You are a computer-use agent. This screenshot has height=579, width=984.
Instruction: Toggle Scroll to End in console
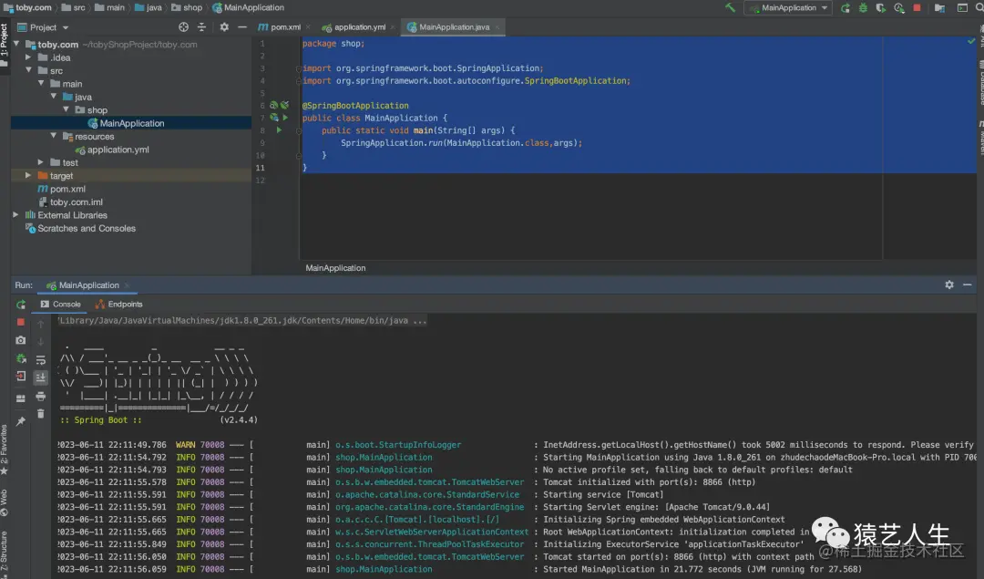[x=41, y=377]
